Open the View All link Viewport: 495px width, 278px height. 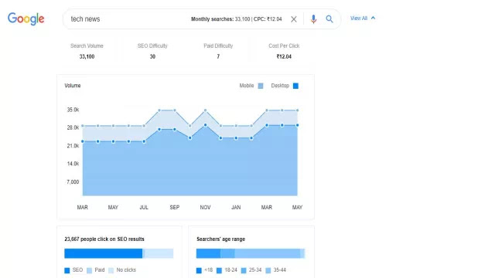point(359,19)
